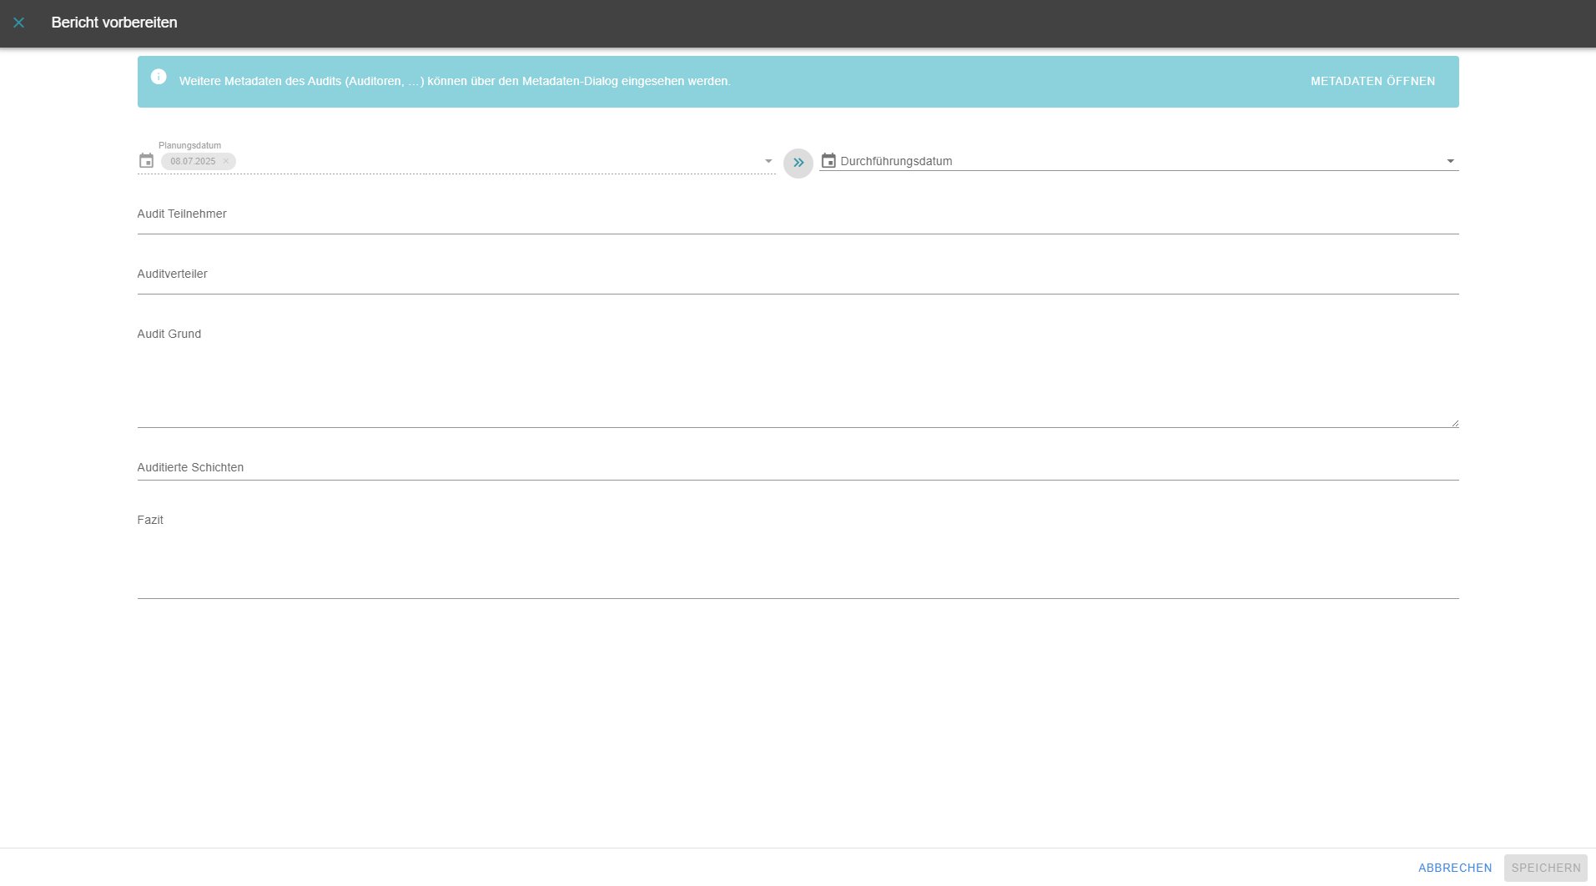This screenshot has width=1596, height=886.
Task: Expand the Durchführungsdatum dropdown arrow
Action: click(x=1450, y=161)
